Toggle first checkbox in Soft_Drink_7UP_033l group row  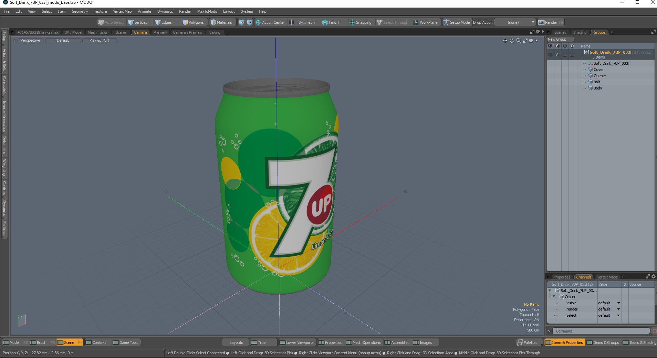click(x=565, y=55)
